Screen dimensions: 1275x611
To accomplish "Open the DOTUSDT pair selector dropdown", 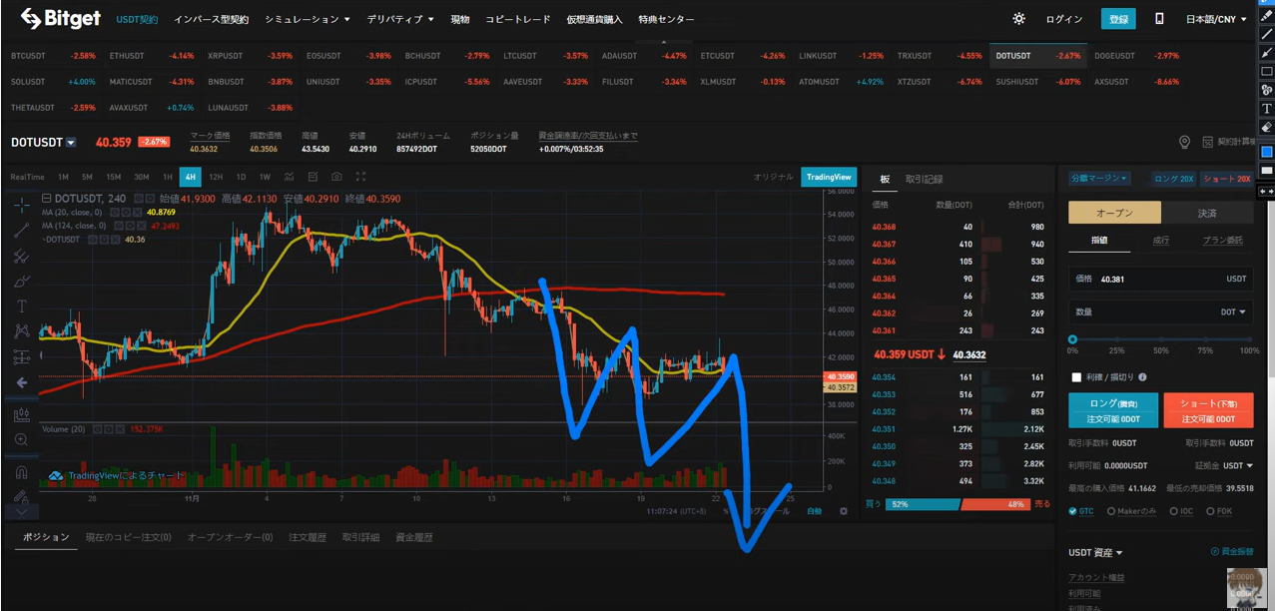I will click(x=71, y=143).
